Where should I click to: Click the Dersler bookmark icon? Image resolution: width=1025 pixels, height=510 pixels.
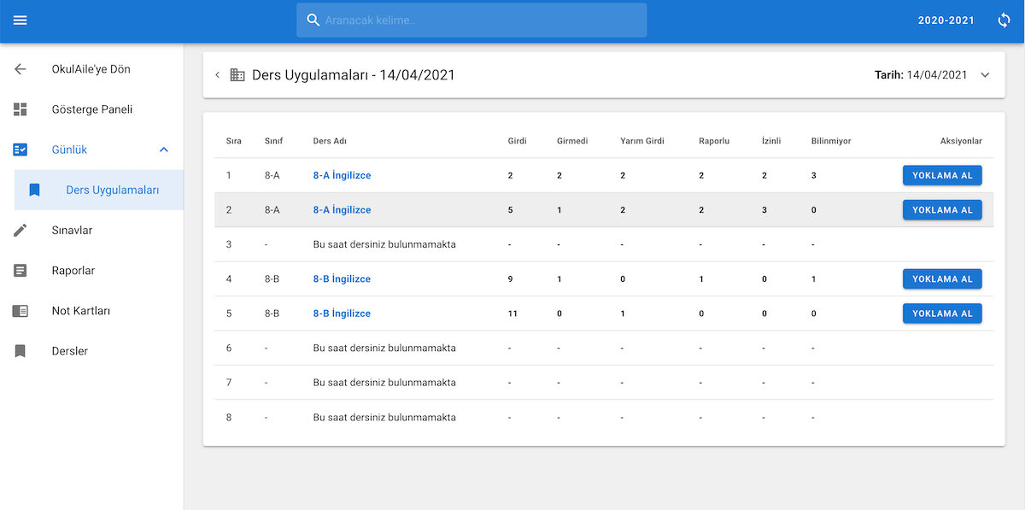coord(20,351)
